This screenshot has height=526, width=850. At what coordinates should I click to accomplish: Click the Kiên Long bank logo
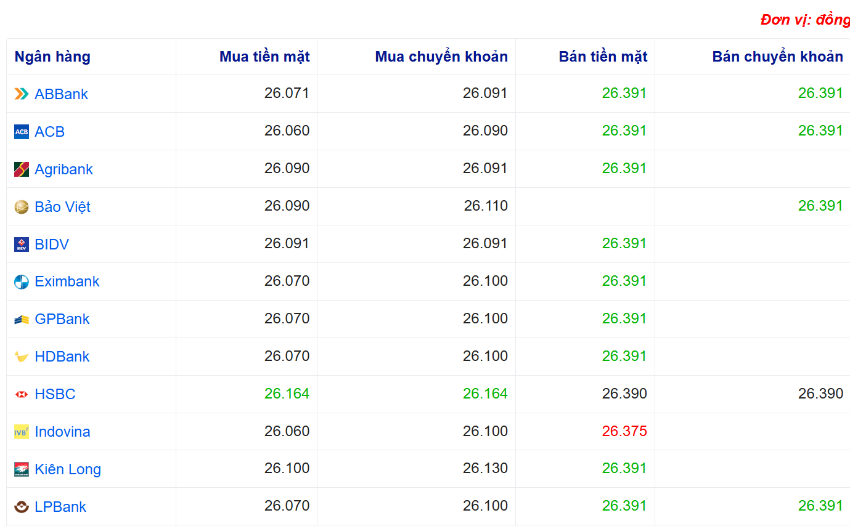[x=22, y=469]
